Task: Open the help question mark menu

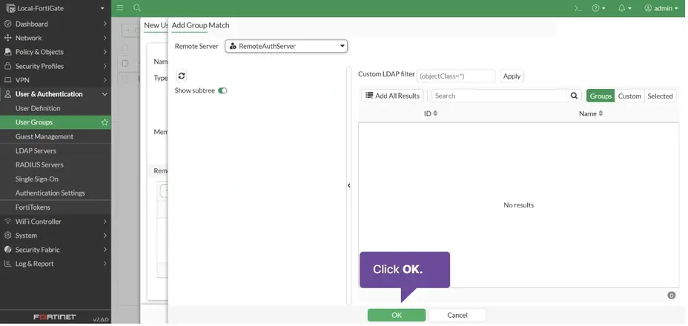Action: (598, 8)
